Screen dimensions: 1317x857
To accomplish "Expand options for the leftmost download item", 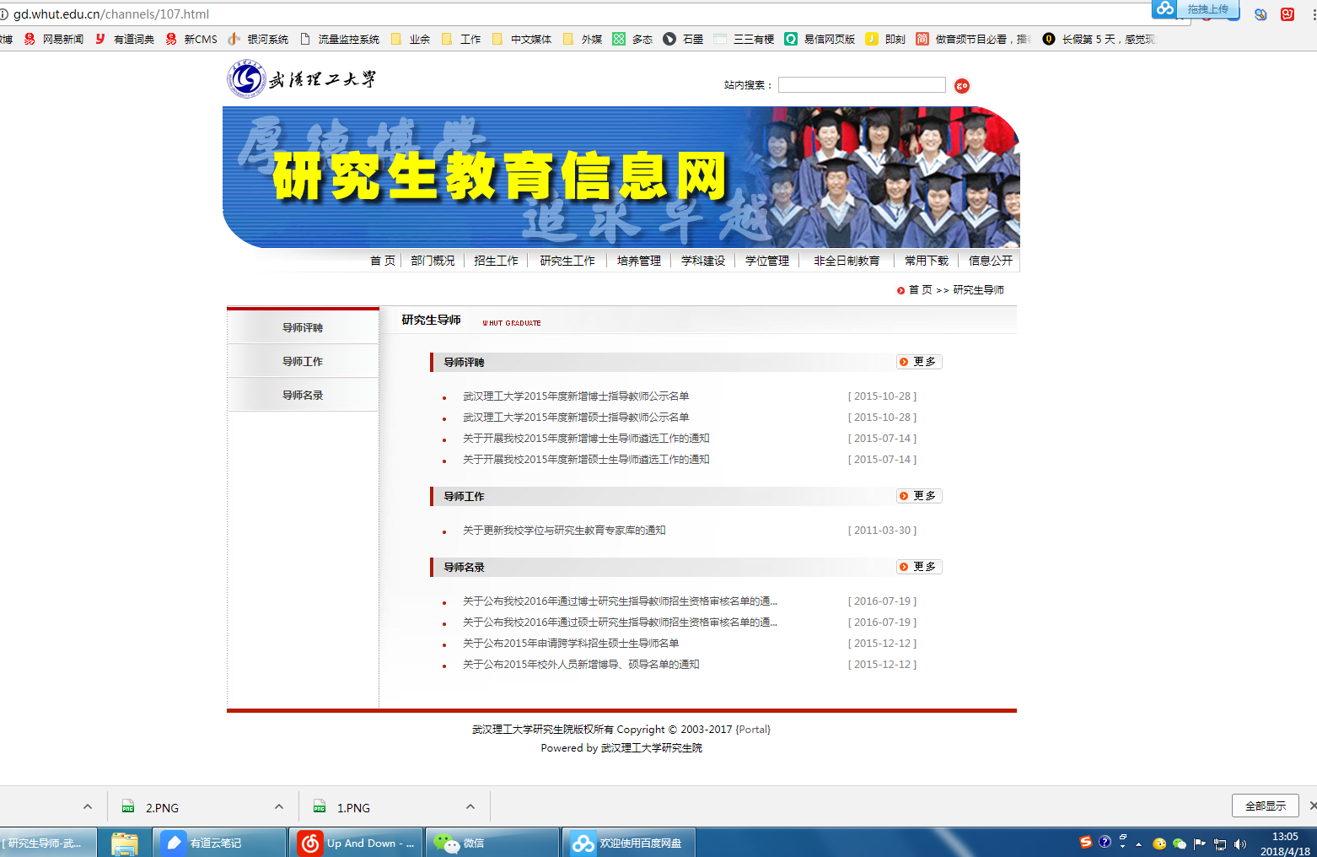I will tap(88, 807).
